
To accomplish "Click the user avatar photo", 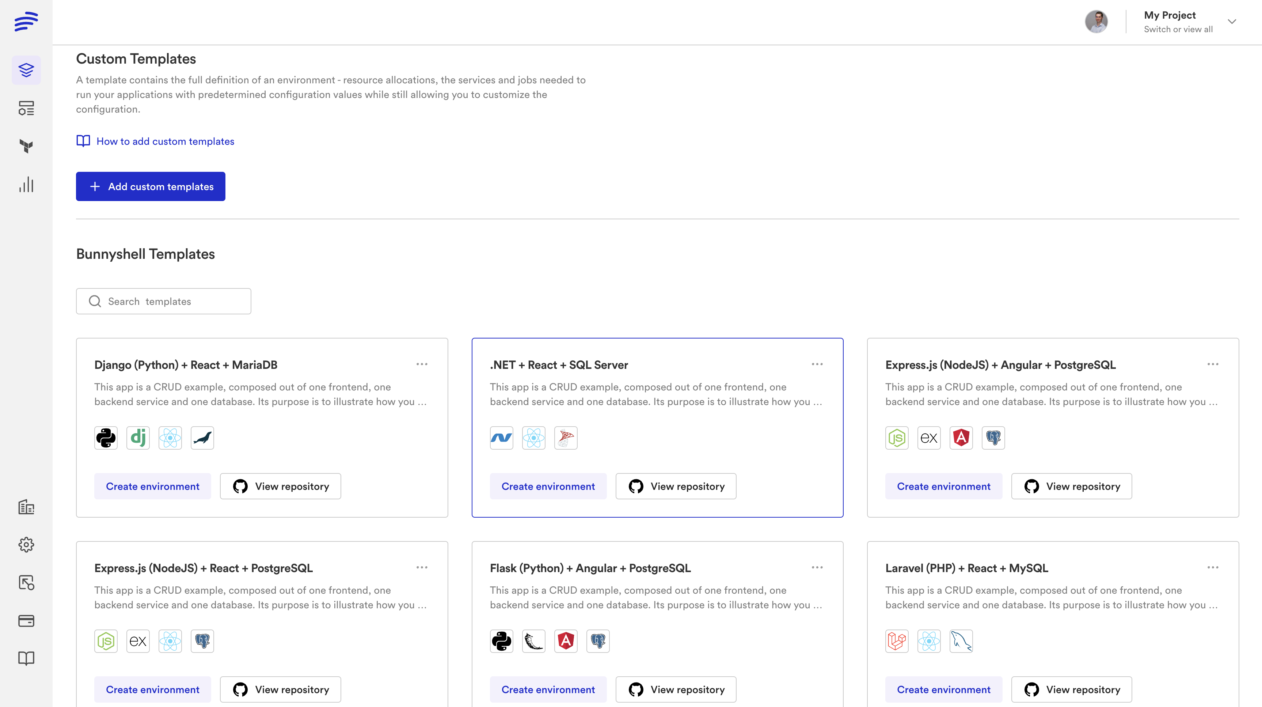I will click(x=1096, y=22).
